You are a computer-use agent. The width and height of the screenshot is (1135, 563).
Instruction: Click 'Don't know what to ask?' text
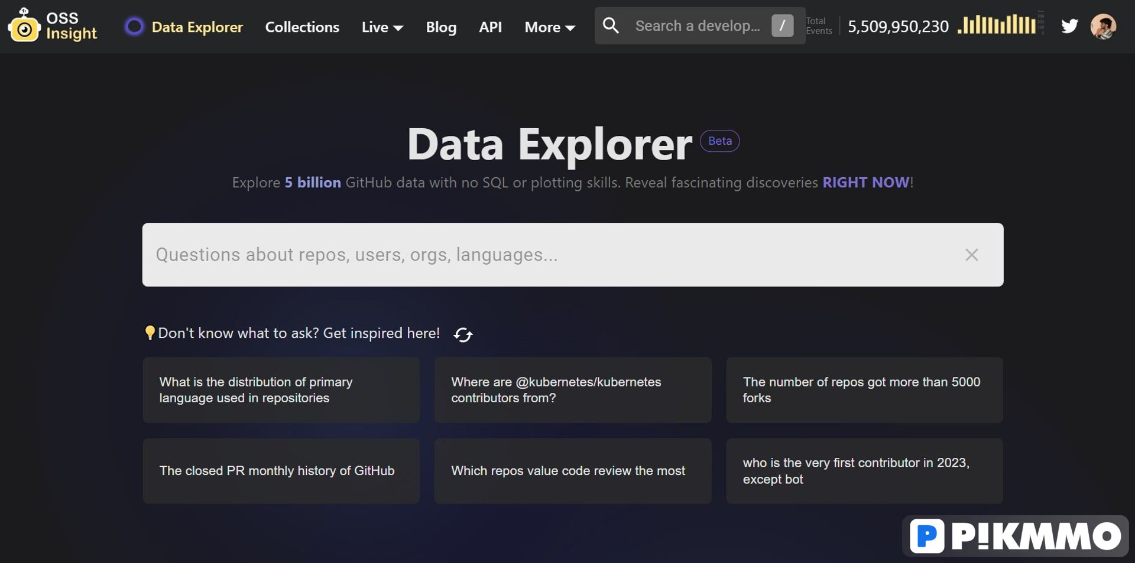238,333
